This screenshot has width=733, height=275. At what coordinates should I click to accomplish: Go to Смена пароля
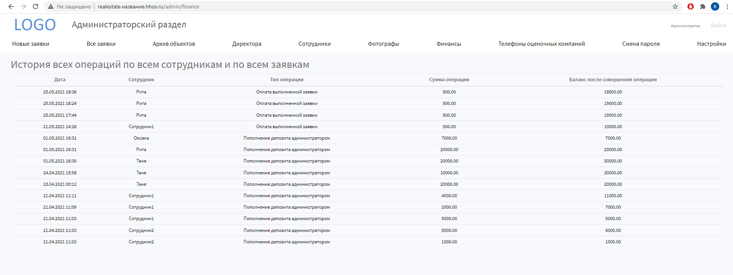point(641,44)
